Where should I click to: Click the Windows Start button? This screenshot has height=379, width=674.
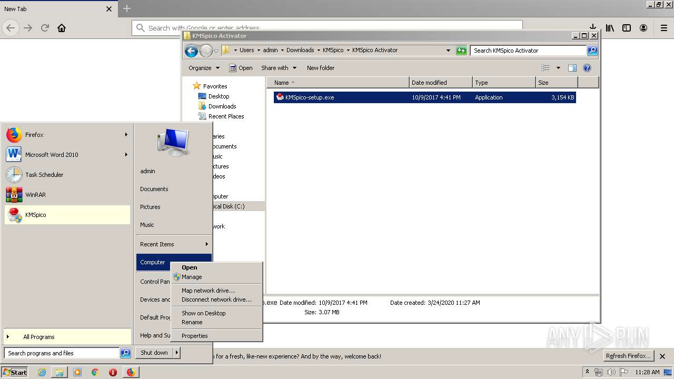tap(15, 372)
